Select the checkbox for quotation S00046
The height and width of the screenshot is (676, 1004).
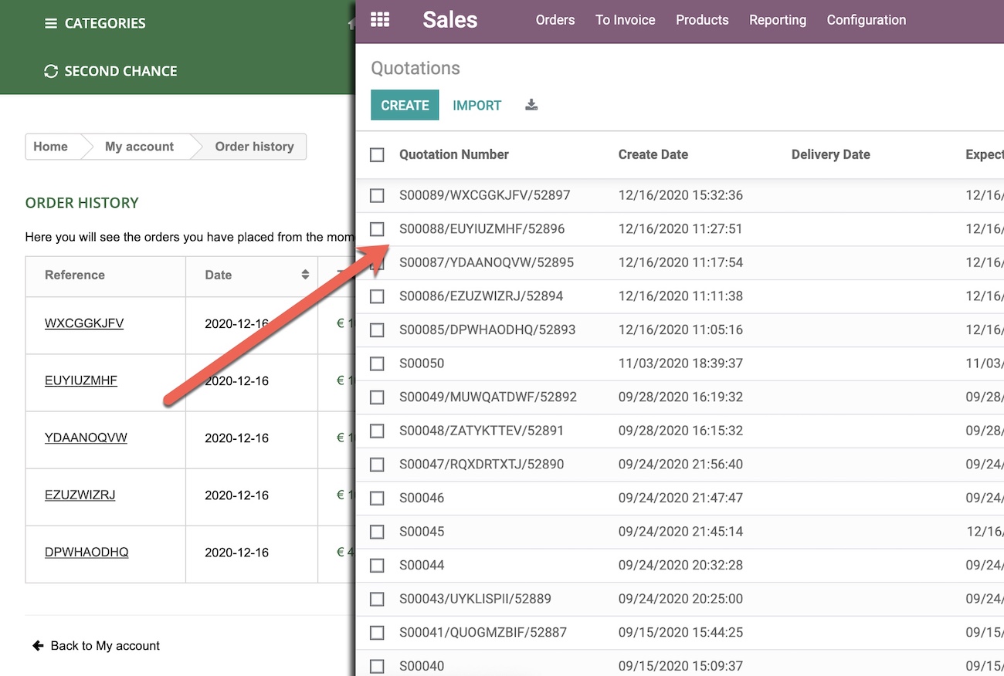tap(377, 498)
